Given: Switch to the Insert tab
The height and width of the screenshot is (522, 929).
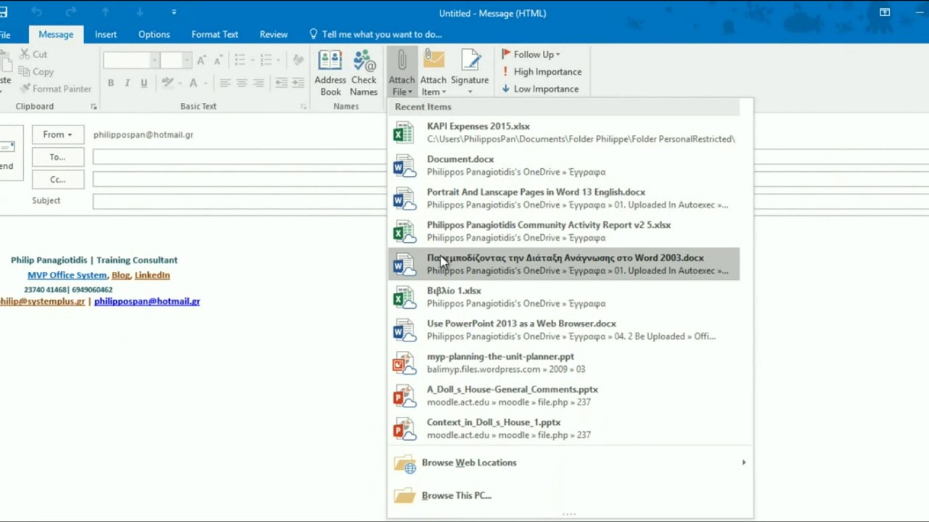Looking at the screenshot, I should (105, 34).
